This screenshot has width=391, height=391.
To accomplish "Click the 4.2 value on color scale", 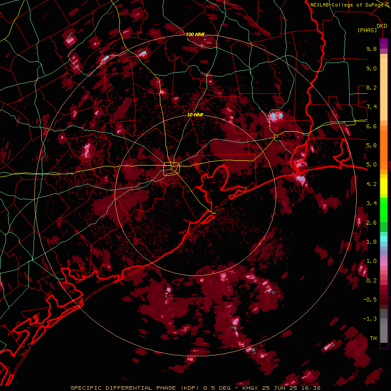I will pos(371,184).
